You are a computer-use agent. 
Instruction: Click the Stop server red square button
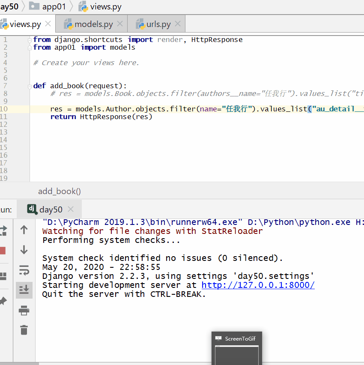pyautogui.click(x=2, y=251)
